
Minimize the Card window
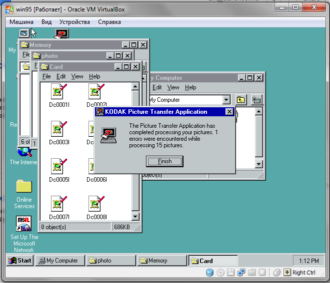point(118,67)
